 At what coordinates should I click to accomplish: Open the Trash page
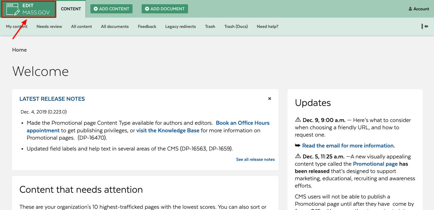[210, 26]
